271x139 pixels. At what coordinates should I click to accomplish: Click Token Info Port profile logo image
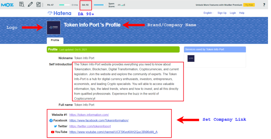(54, 28)
